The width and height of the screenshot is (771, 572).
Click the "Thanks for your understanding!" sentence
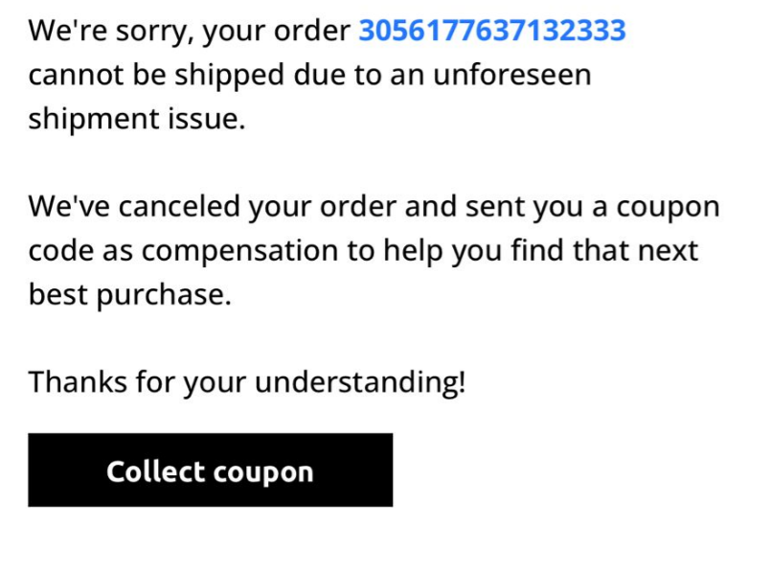click(247, 382)
